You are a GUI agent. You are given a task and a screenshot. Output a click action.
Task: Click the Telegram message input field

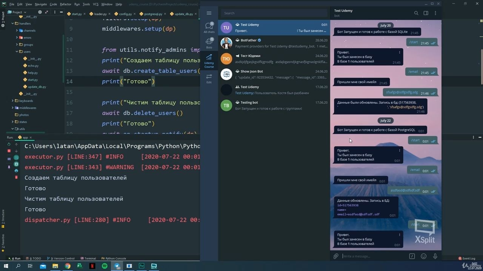374,256
